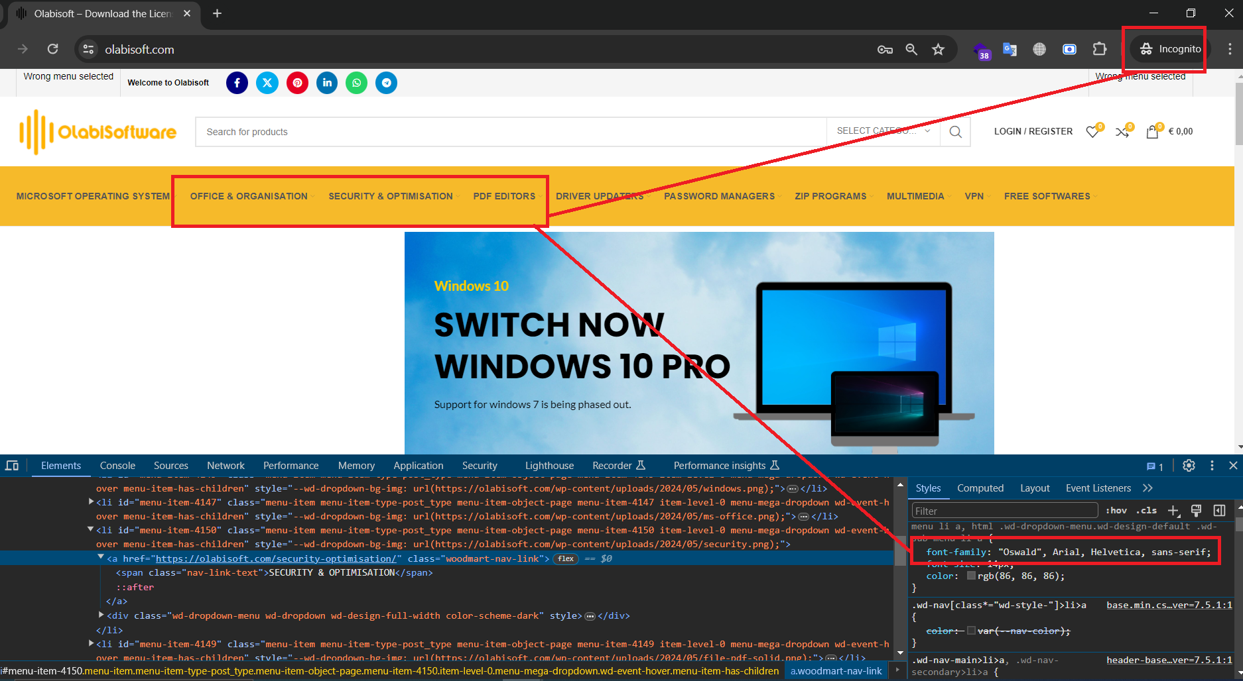Click the security-optimisation href link
The image size is (1243, 681).
point(275,558)
